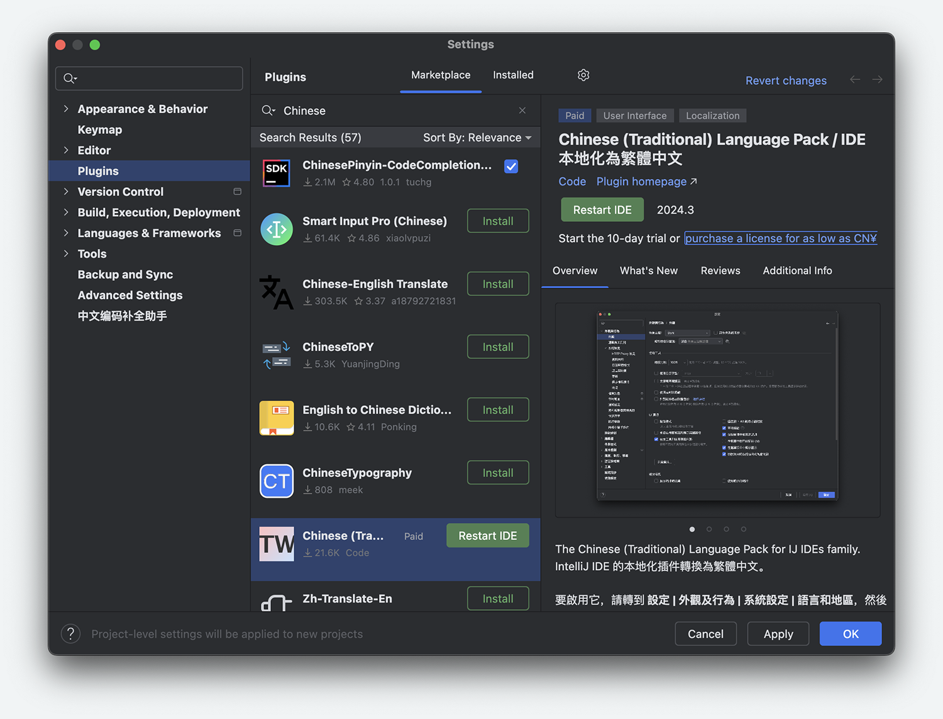Select the 中文编码补全助手 settings item

[122, 316]
